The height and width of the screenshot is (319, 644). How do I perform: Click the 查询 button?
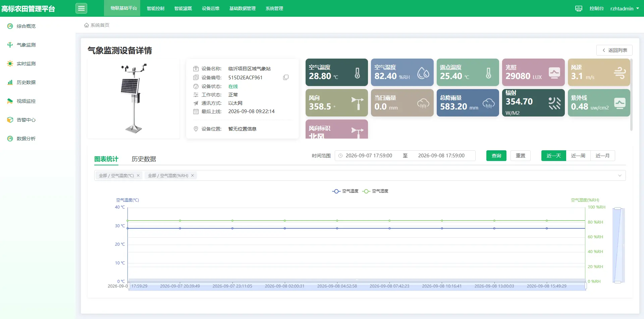496,156
